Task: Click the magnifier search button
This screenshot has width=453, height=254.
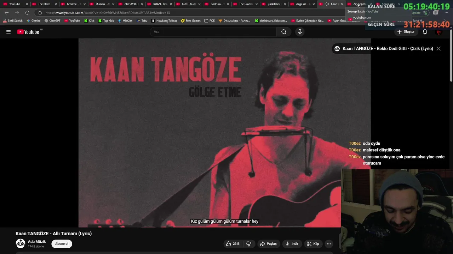Action: [284, 32]
